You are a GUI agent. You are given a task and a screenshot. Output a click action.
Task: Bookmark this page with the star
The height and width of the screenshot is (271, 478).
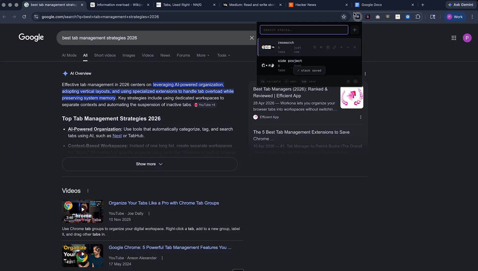pos(344,17)
